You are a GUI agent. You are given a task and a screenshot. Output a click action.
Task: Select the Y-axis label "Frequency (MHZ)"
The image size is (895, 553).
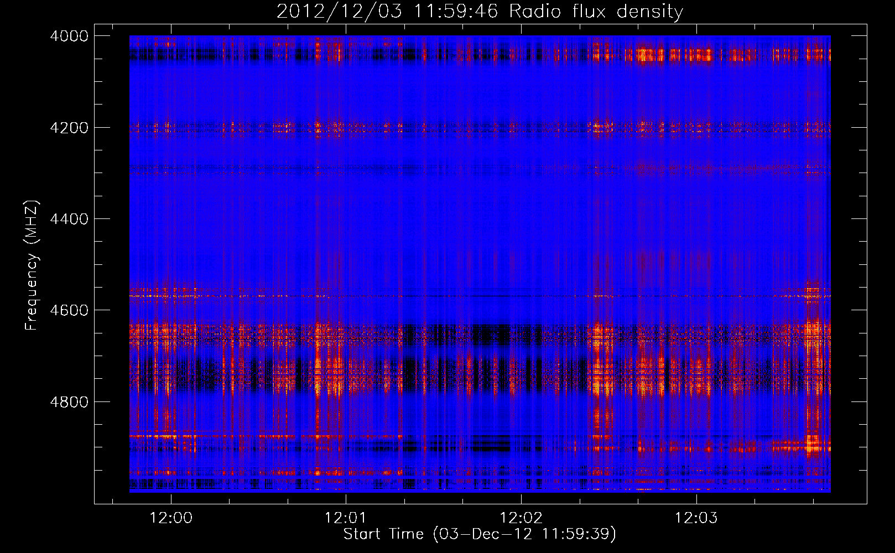click(x=32, y=265)
